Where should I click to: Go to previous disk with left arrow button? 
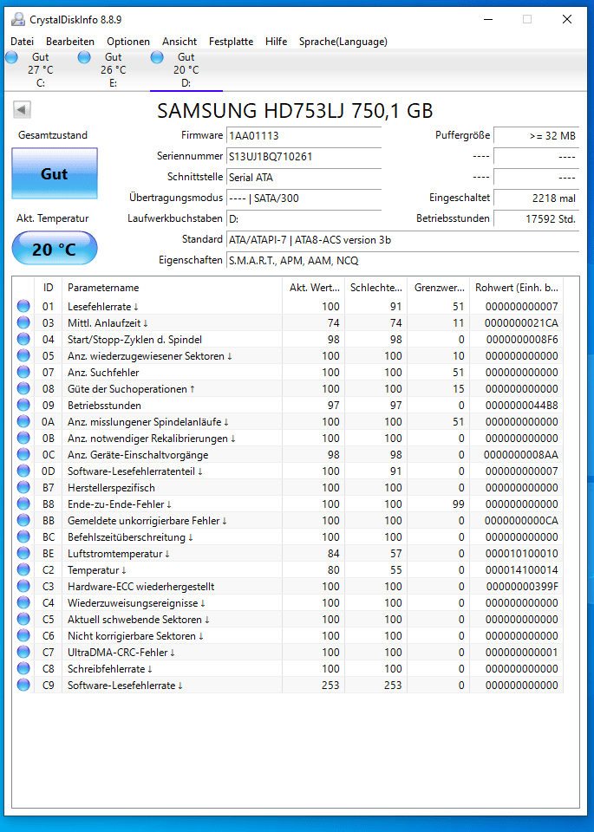pos(22,109)
